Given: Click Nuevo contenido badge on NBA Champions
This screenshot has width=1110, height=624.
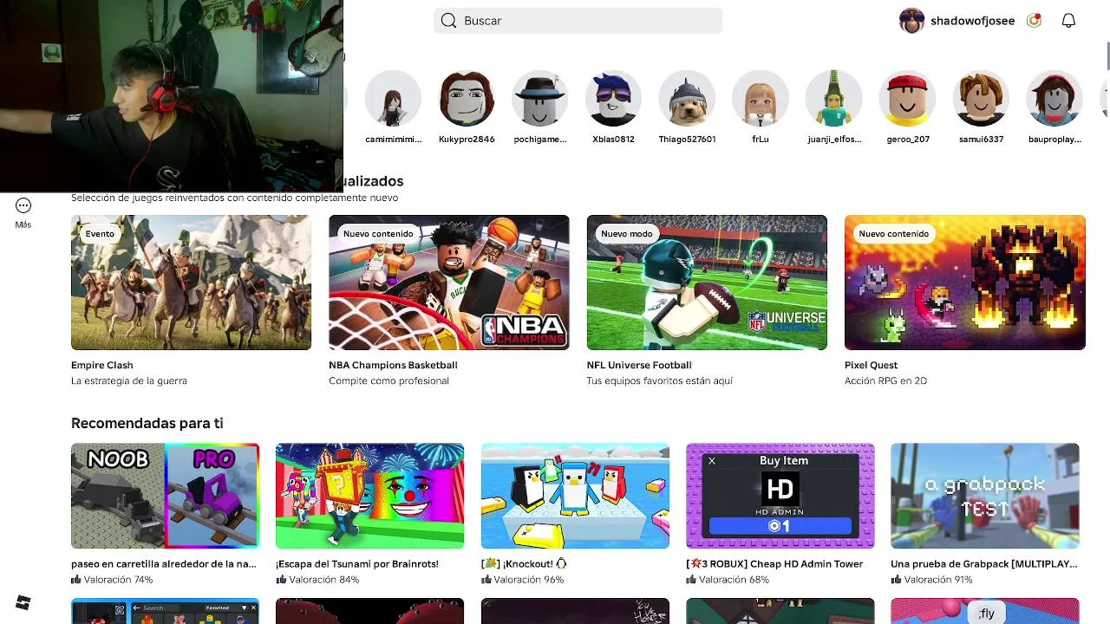Looking at the screenshot, I should click(378, 233).
